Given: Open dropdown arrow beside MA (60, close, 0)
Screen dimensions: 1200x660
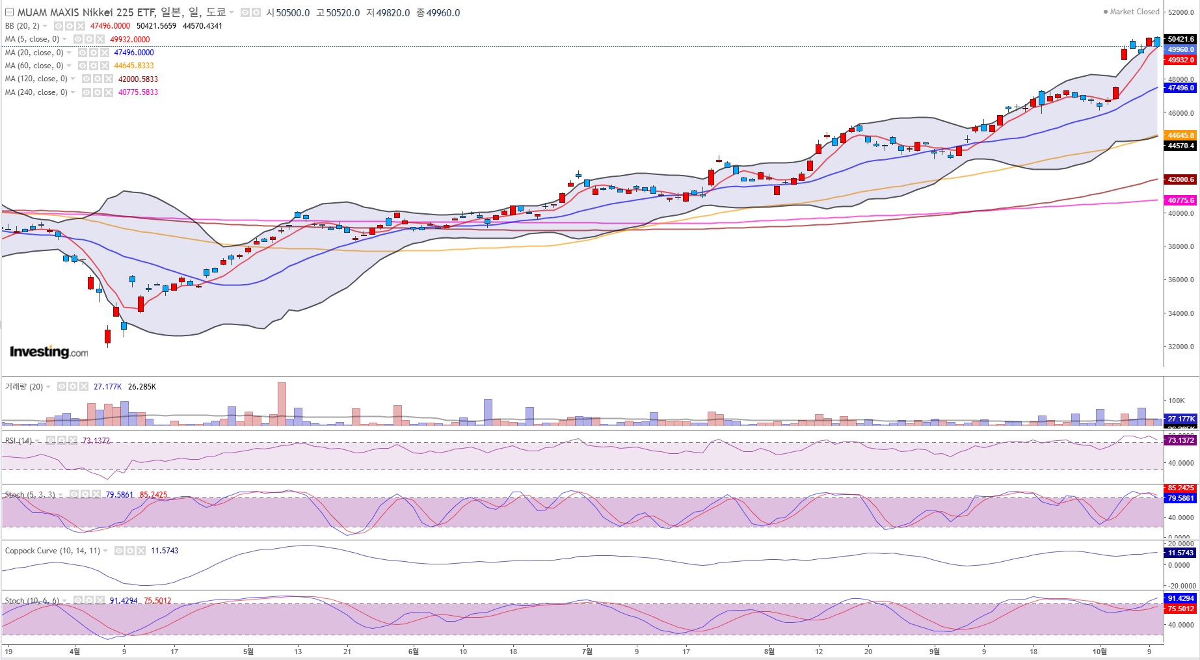Looking at the screenshot, I should click(68, 66).
